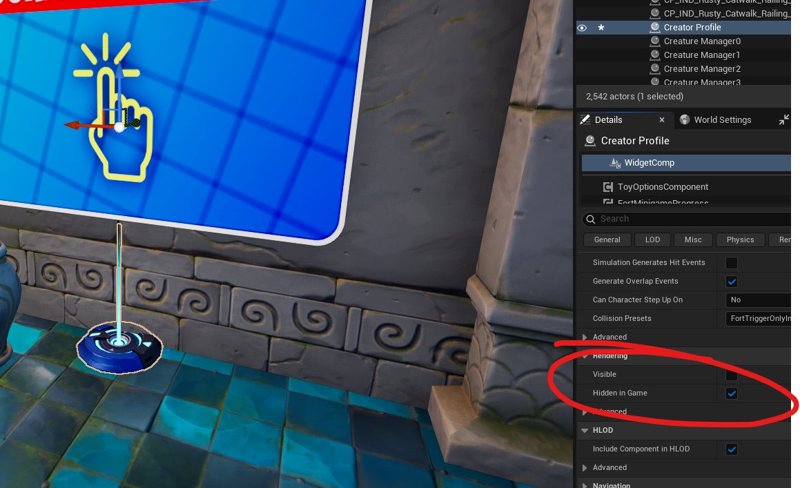The height and width of the screenshot is (488, 800).
Task: Select ToyOptionsComponent in component list
Action: tap(663, 187)
